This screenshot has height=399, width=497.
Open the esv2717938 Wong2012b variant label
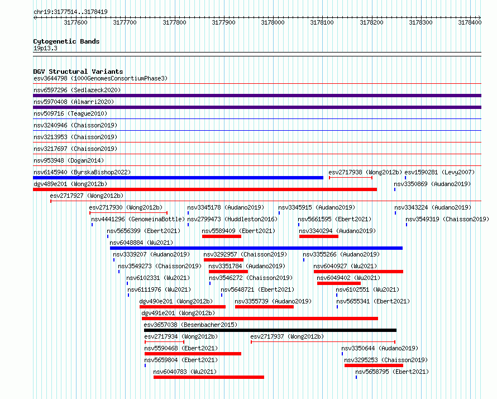[x=365, y=172]
